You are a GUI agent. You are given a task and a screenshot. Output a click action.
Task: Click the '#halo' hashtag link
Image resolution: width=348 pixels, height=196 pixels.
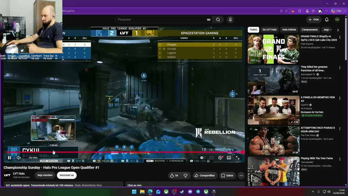click(77, 185)
